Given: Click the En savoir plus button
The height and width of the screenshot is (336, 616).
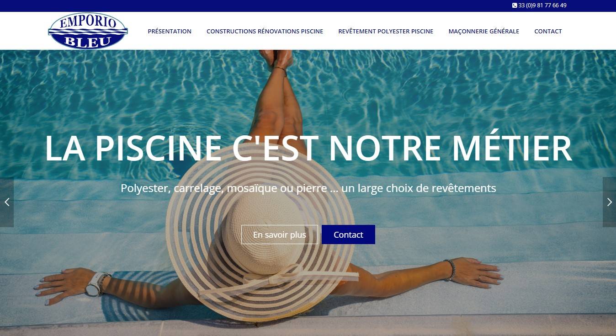Looking at the screenshot, I should pyautogui.click(x=280, y=235).
